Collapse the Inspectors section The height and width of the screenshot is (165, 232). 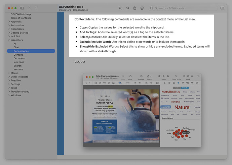point(9,40)
